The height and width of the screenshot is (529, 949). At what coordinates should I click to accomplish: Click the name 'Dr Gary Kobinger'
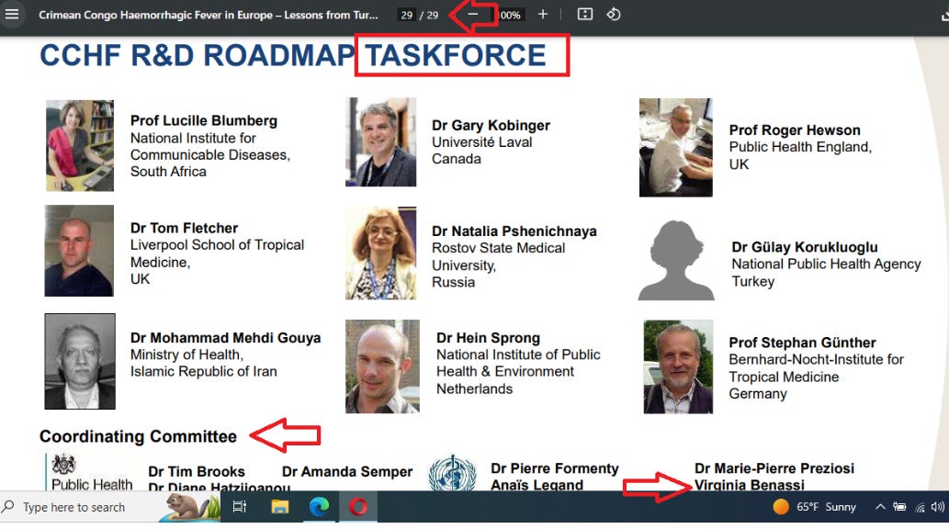click(491, 125)
